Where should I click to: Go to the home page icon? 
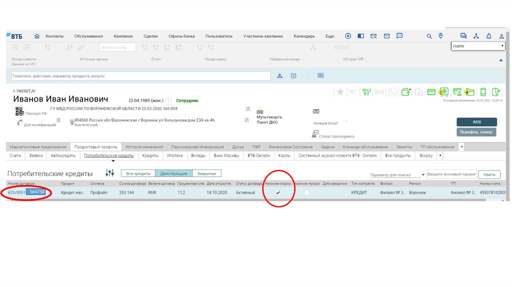click(37, 36)
